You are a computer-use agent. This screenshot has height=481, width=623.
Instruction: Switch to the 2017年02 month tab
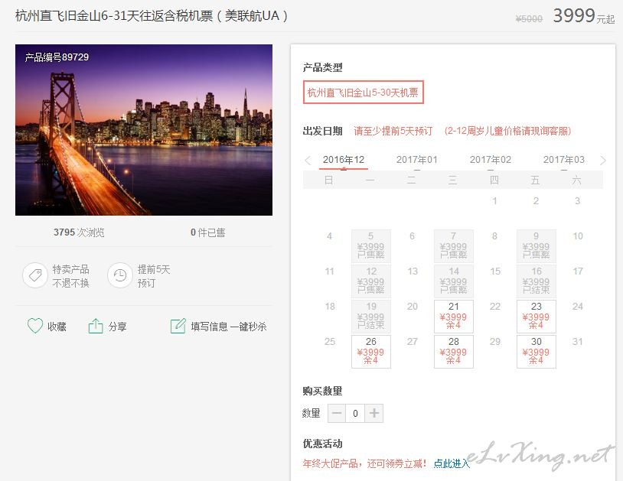pos(491,160)
